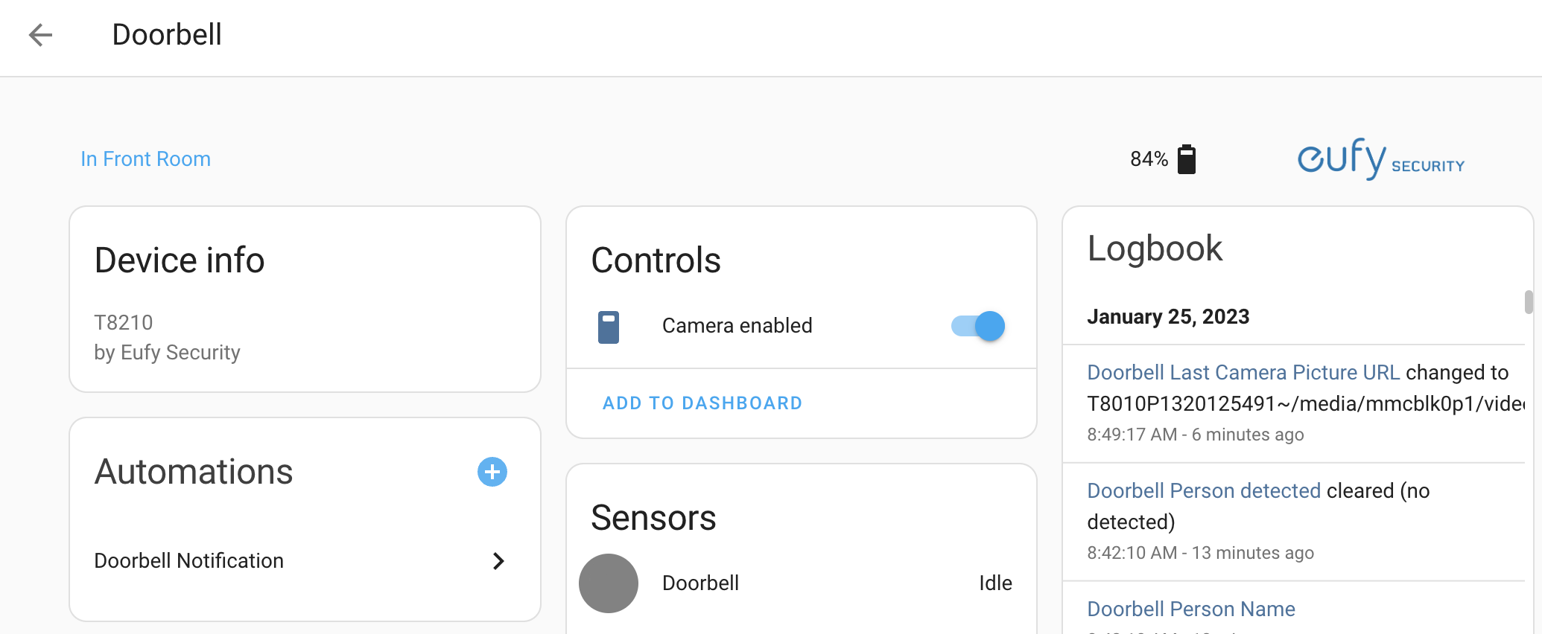
Task: Click the gray Doorbell sensor circle icon
Action: click(x=609, y=583)
